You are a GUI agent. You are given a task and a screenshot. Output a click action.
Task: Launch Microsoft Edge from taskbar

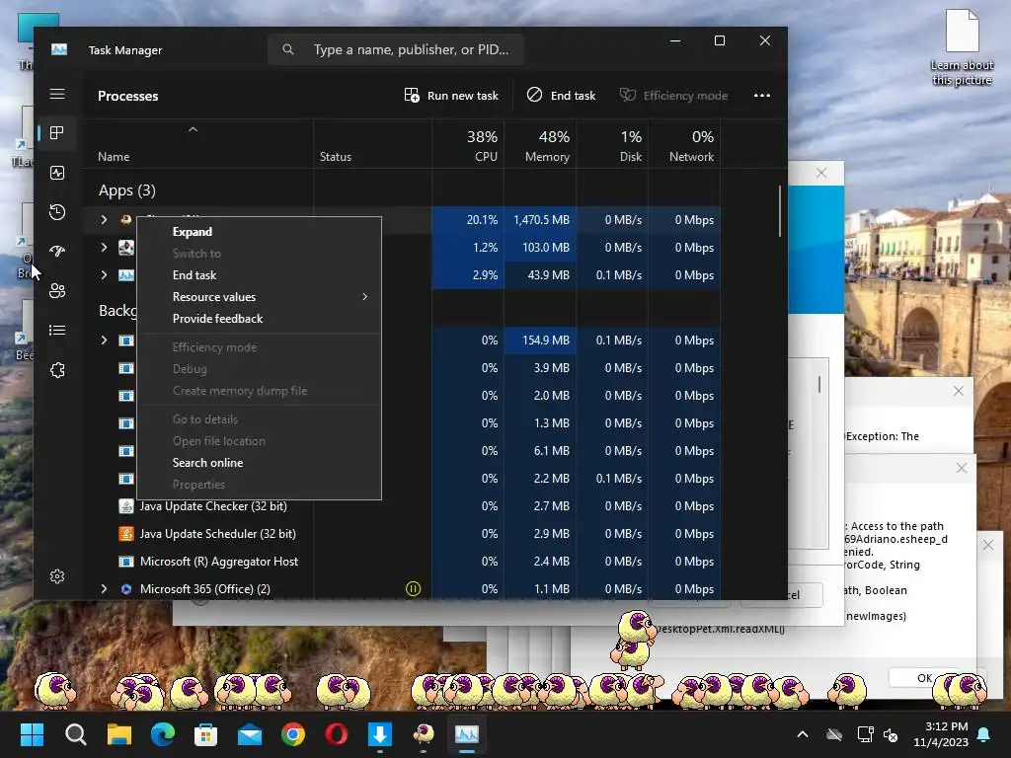(x=163, y=734)
